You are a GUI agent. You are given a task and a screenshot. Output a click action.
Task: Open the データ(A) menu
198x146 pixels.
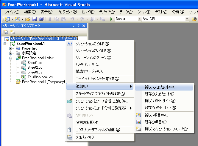(126, 12)
